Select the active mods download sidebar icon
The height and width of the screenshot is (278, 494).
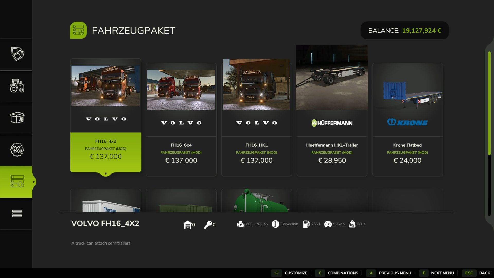[17, 181]
